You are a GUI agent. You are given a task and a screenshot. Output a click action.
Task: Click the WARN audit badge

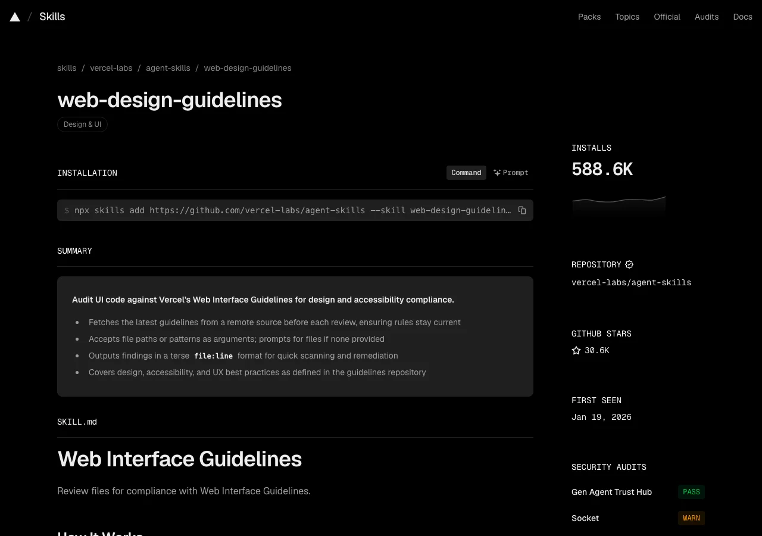click(x=691, y=518)
